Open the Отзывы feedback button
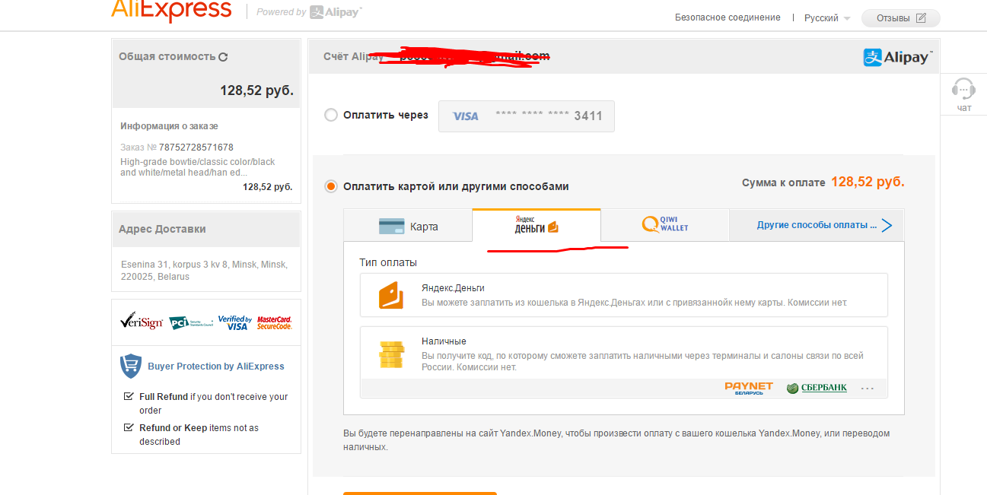The width and height of the screenshot is (987, 495). [x=901, y=18]
